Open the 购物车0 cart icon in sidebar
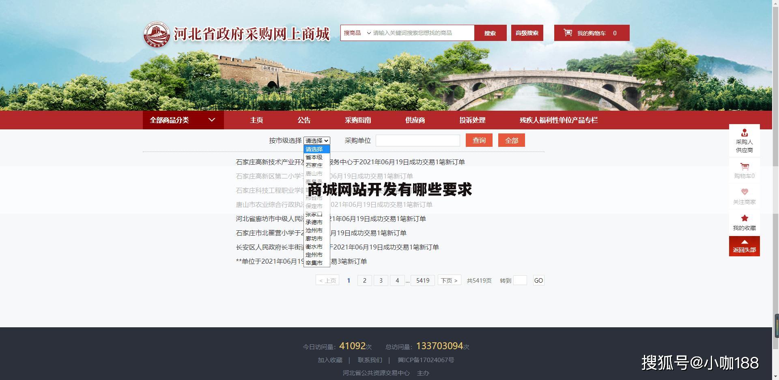This screenshot has height=380, width=779. click(x=744, y=166)
